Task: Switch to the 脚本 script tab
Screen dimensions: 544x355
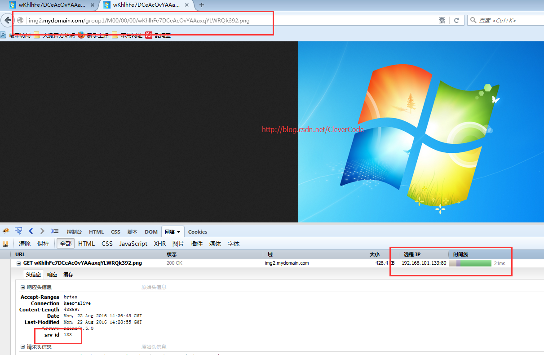Action: tap(133, 232)
